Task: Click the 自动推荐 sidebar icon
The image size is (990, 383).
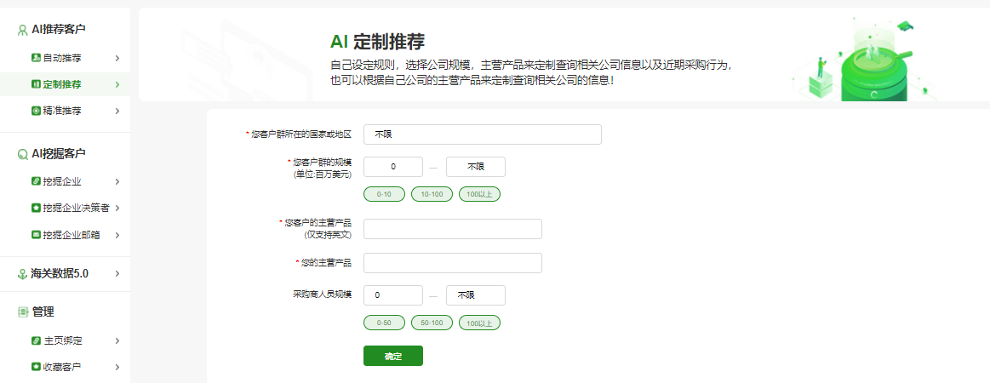Action: point(36,58)
